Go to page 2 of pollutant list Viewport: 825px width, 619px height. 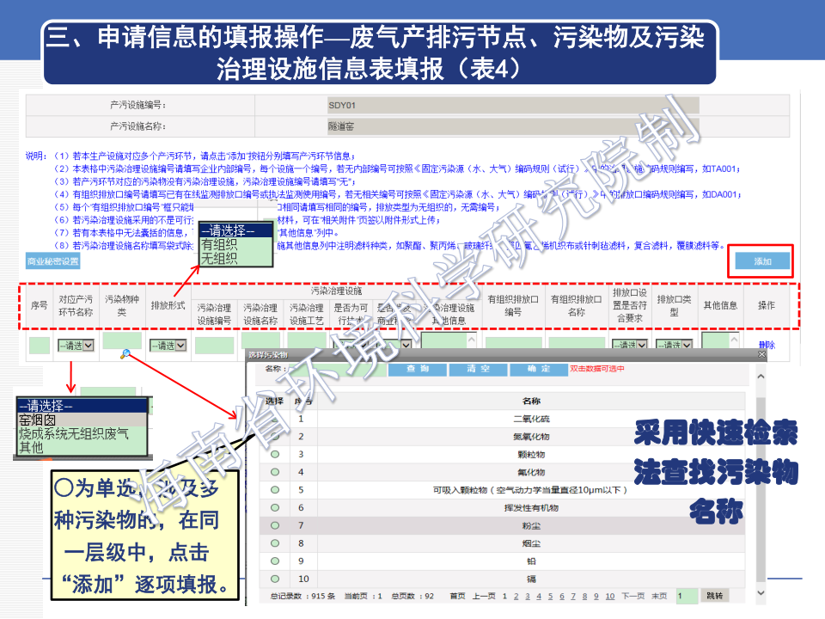pyautogui.click(x=516, y=596)
